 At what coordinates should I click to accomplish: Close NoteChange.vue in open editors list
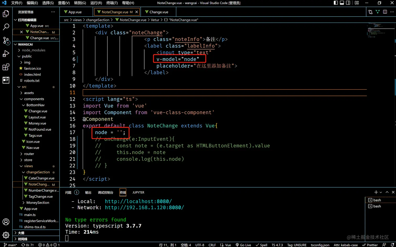(x=21, y=32)
